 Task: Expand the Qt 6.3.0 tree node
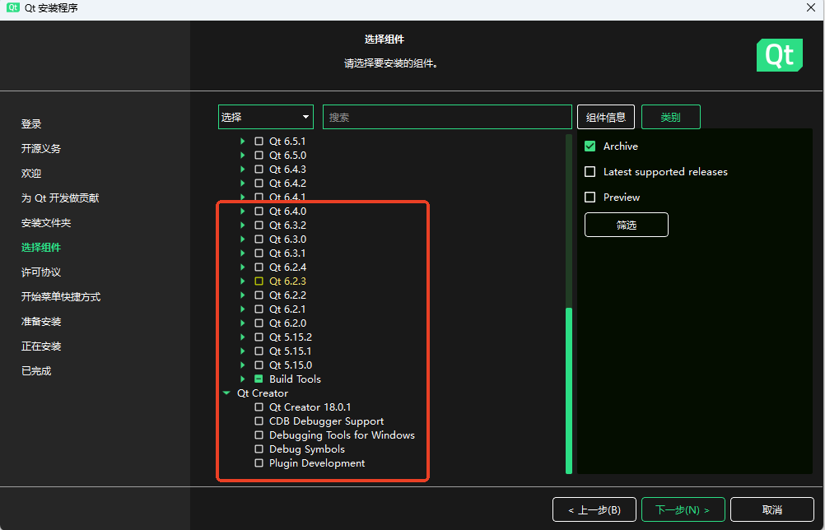point(243,239)
